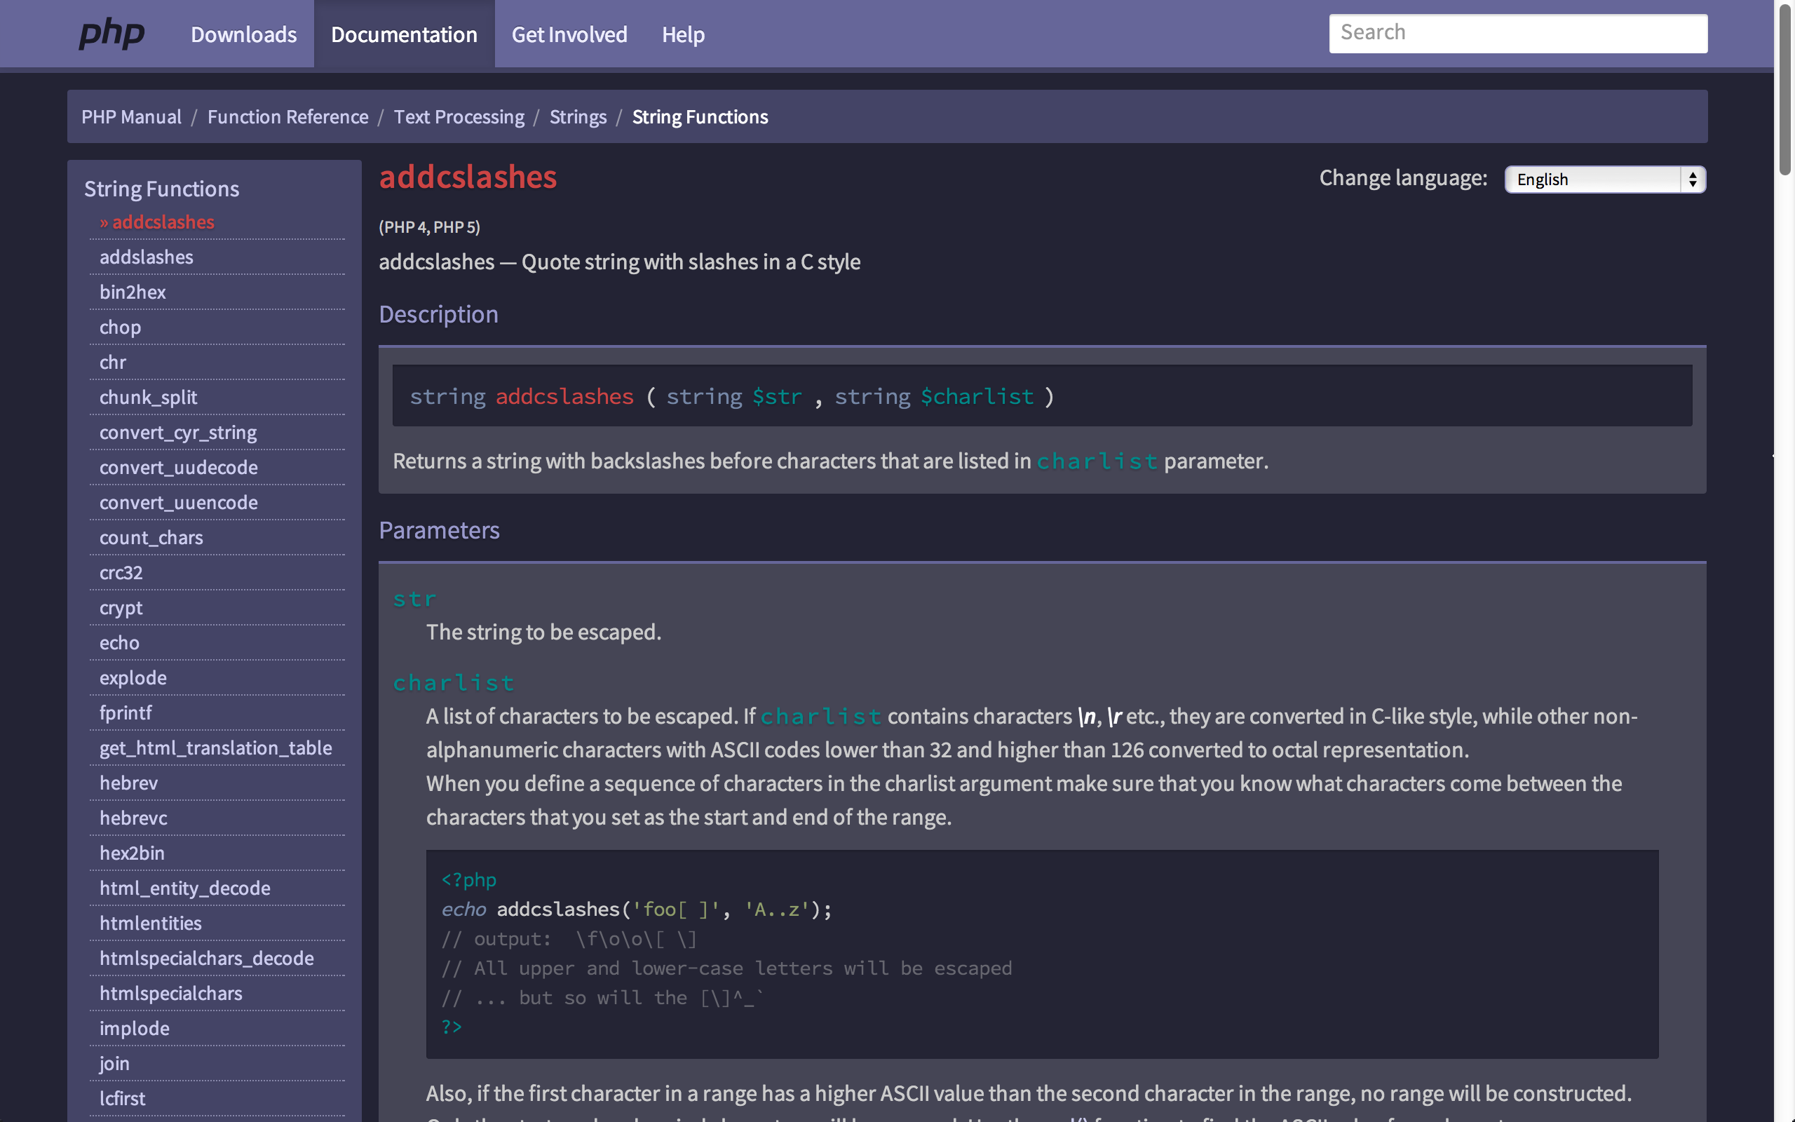Open explode function page
Viewport: 1795px width, 1122px height.
[133, 677]
